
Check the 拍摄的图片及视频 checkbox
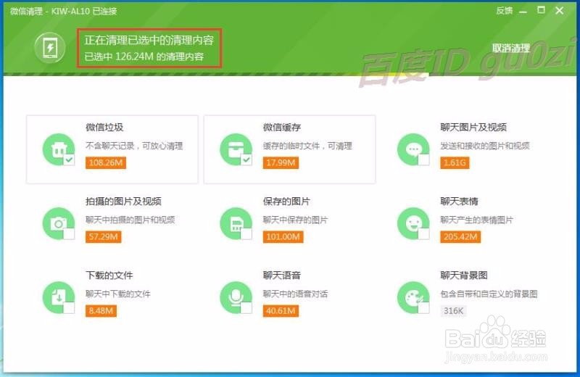click(x=69, y=234)
